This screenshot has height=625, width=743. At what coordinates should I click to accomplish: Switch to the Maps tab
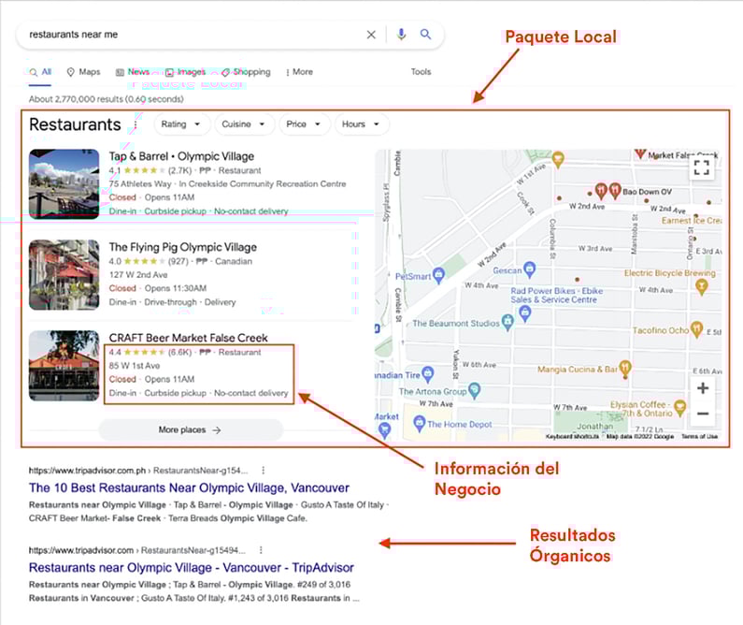pyautogui.click(x=83, y=72)
